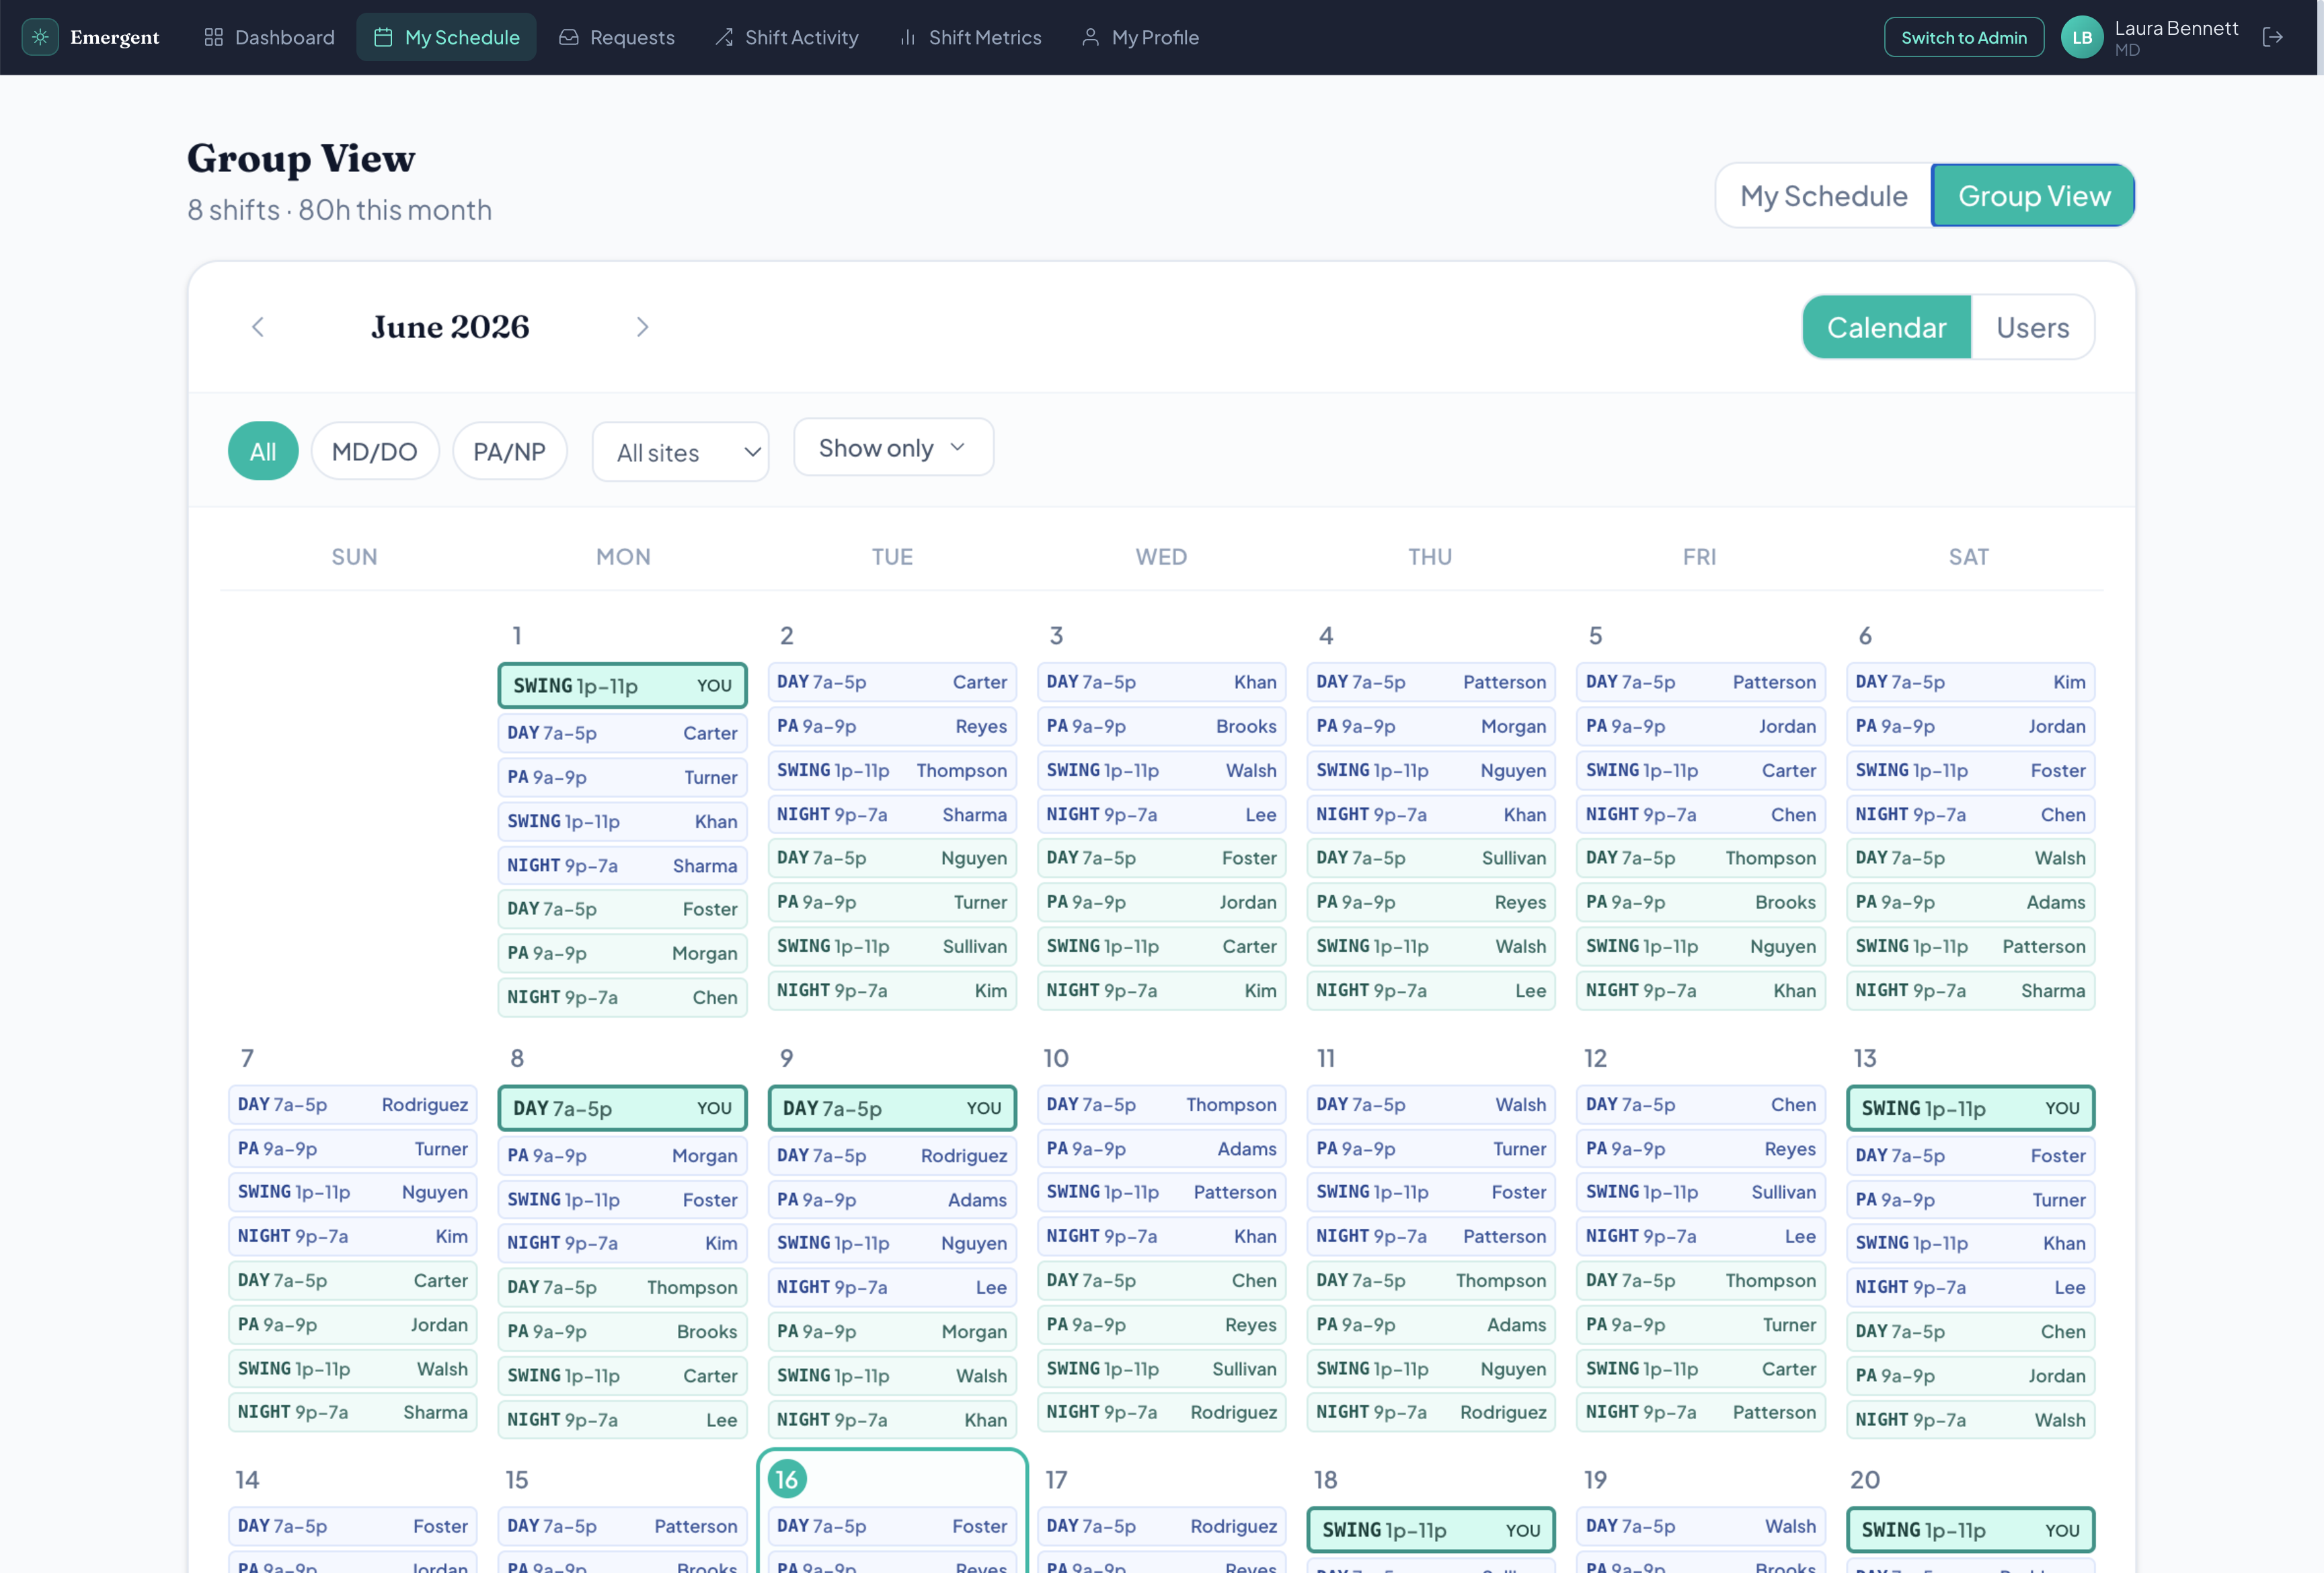Click June 10 DAY shift for Thompson
This screenshot has width=2324, height=1573.
(x=1161, y=1105)
